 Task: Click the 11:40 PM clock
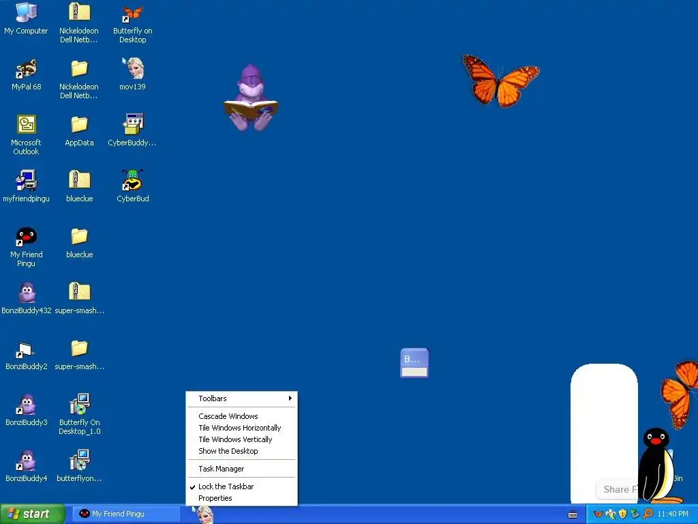click(673, 514)
